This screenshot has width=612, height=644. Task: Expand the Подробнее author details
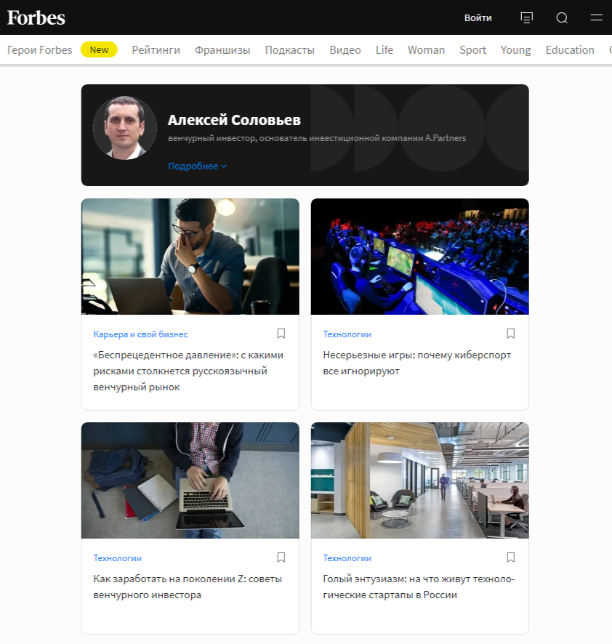197,166
